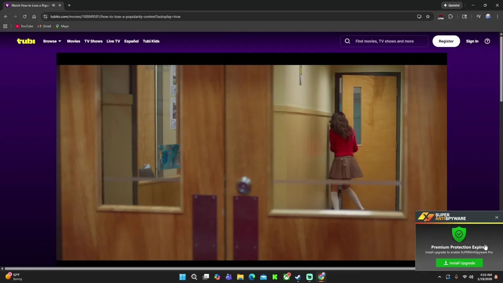Click the Tubi logo

pyautogui.click(x=26, y=41)
